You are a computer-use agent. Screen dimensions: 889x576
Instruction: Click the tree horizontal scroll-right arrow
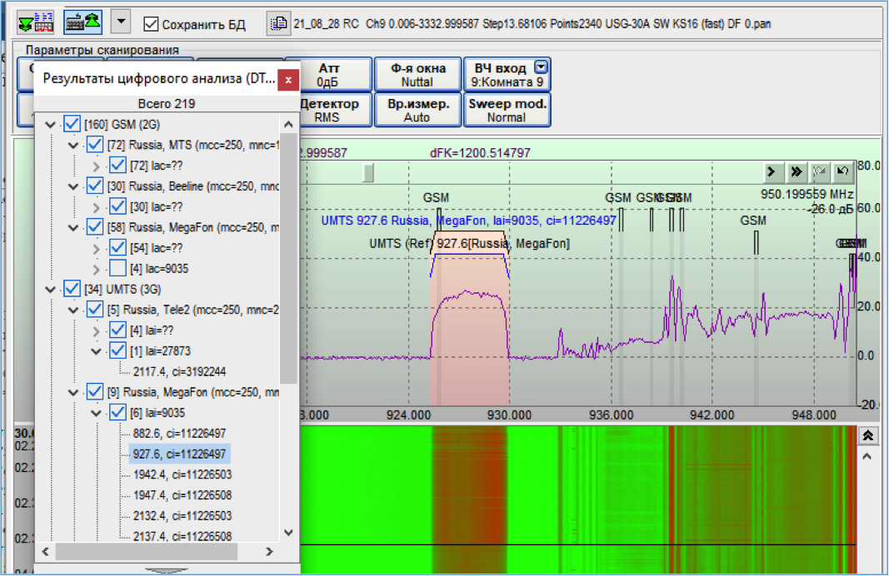pos(269,551)
